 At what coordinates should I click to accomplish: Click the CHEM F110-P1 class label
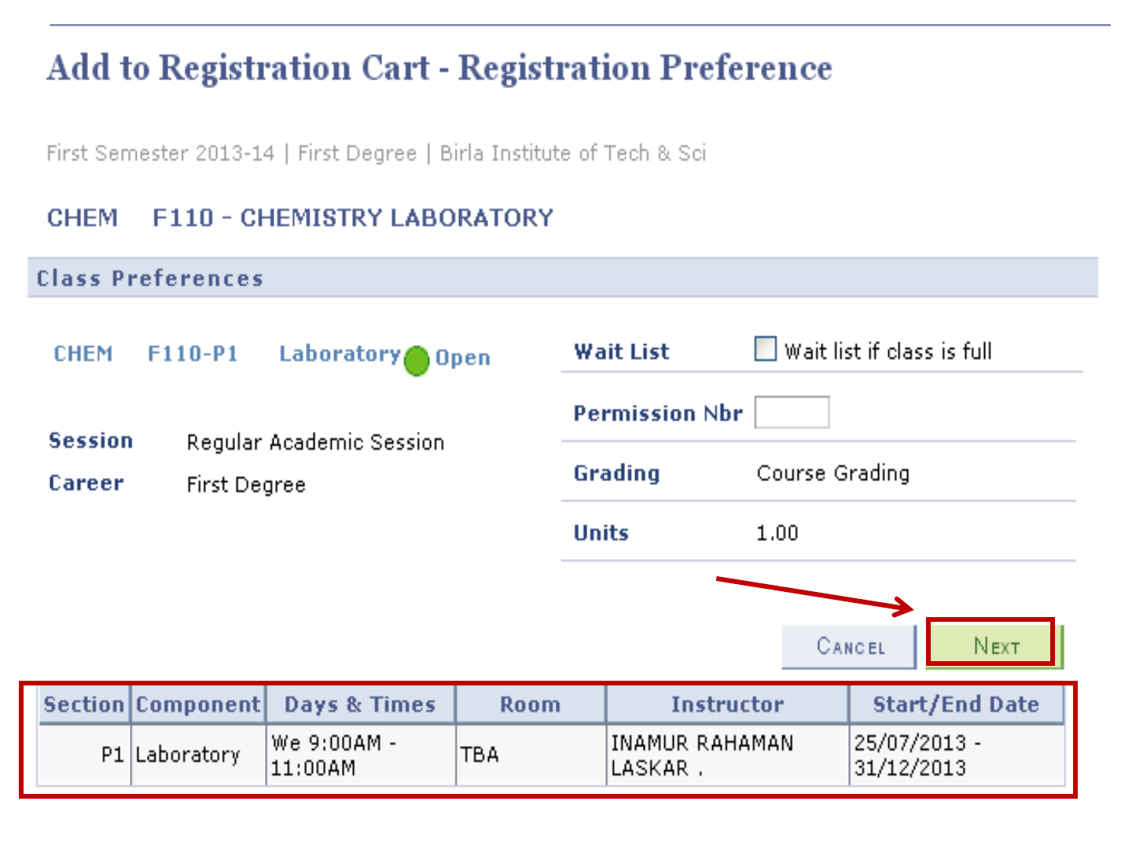[145, 354]
